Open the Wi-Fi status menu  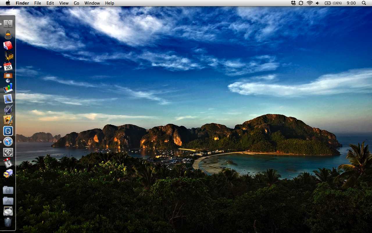pyautogui.click(x=310, y=3)
